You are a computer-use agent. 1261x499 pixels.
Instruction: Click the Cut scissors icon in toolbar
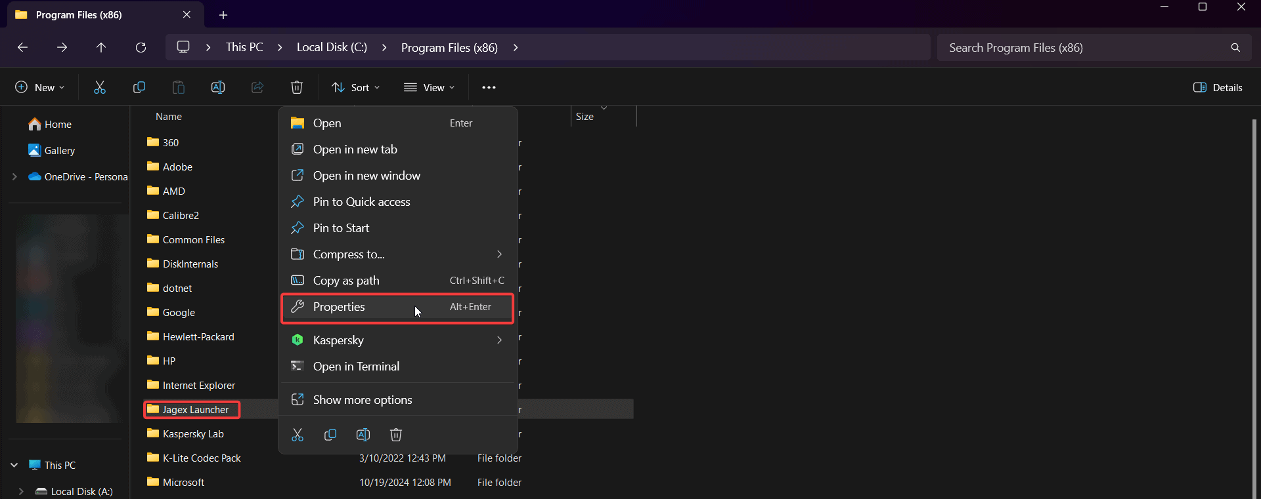coord(100,87)
